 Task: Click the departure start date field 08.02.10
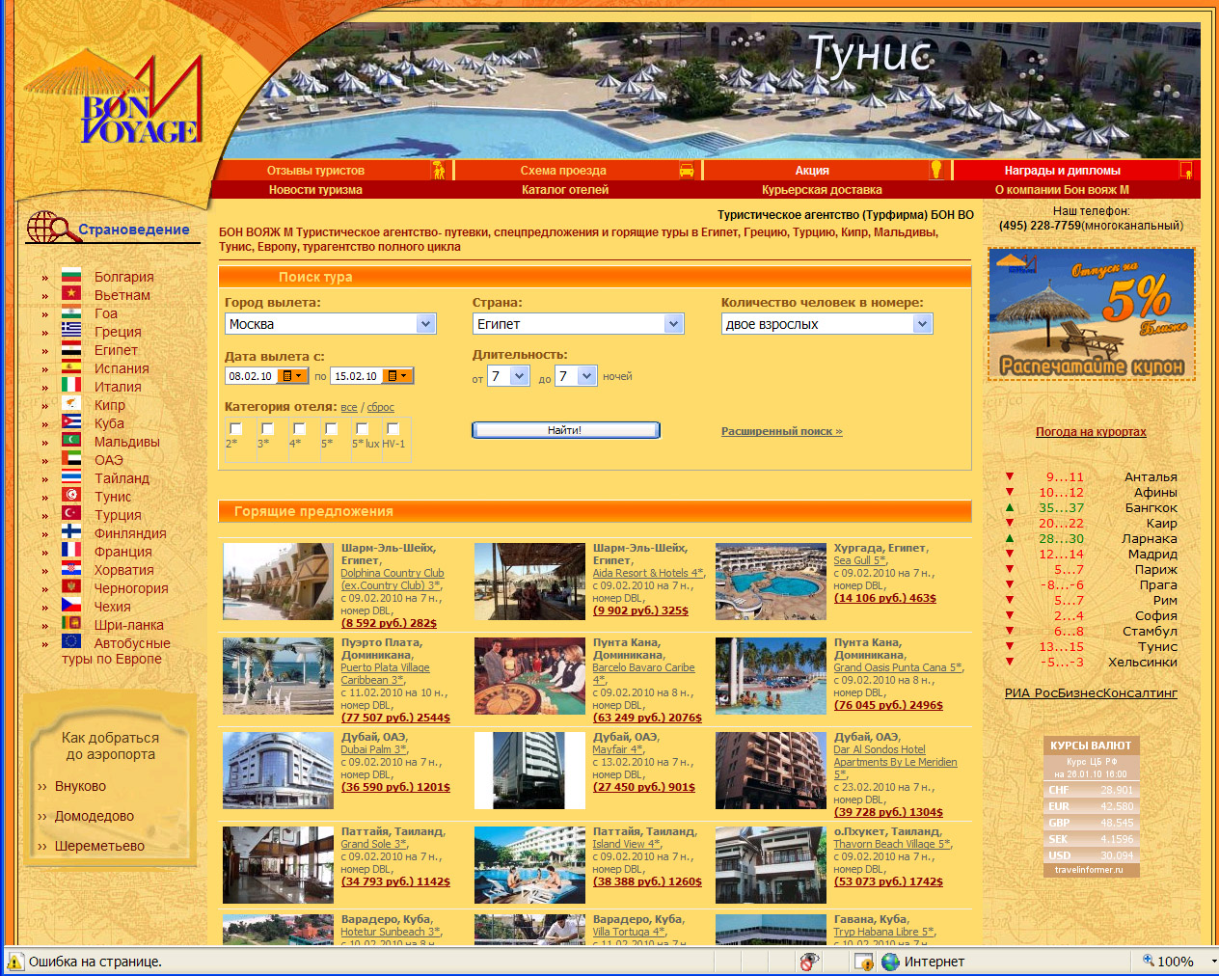[x=252, y=376]
